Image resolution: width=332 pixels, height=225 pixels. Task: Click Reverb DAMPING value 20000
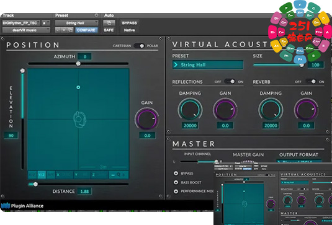(x=271, y=125)
